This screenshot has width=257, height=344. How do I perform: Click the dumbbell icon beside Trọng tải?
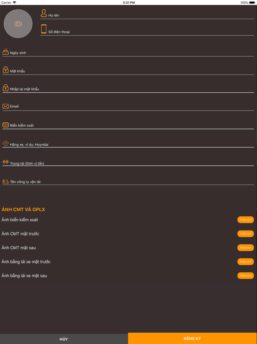click(x=6, y=162)
